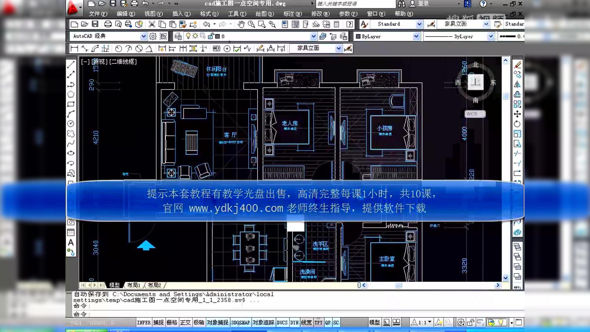Select the Mirror tool

pyautogui.click(x=517, y=85)
